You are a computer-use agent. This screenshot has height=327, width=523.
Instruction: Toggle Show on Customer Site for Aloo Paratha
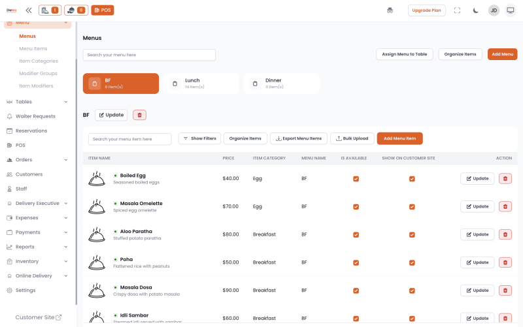tap(412, 235)
